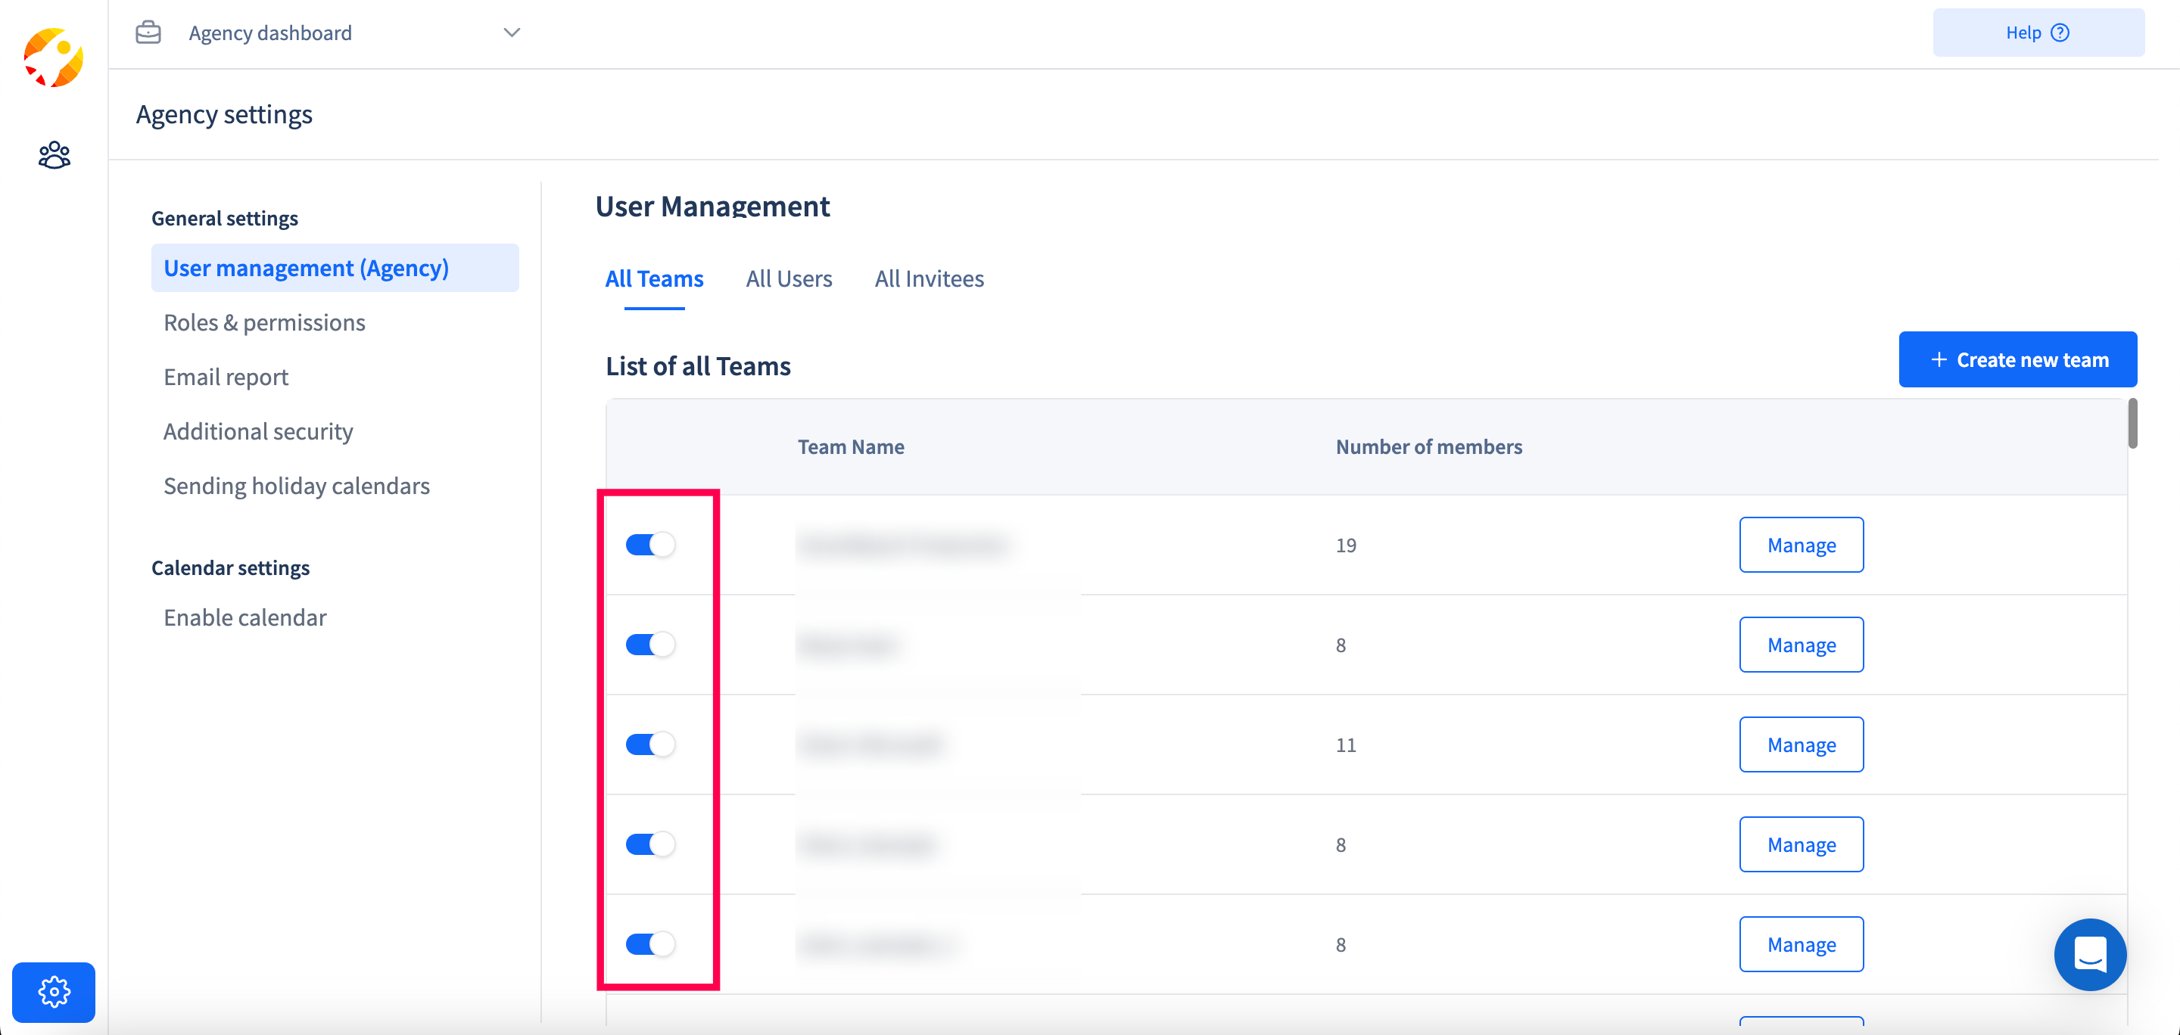Click the member count 11

[x=1346, y=745]
